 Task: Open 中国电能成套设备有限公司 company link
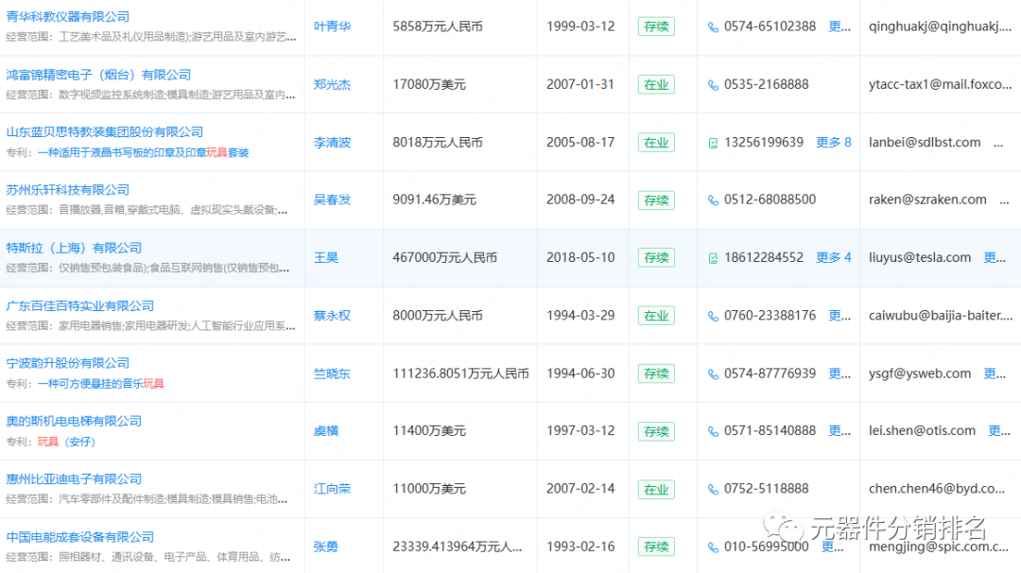80,537
